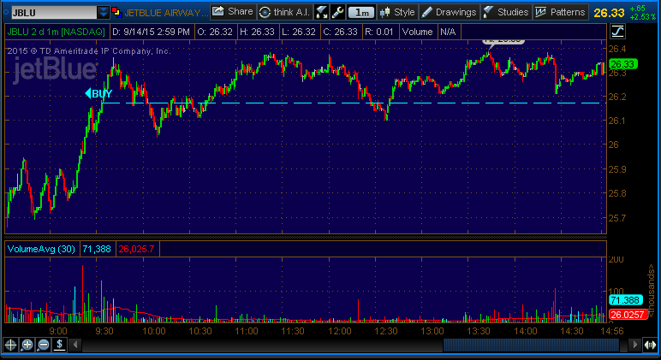The height and width of the screenshot is (360, 661).
Task: Open the 1m timeframe selector
Action: [x=363, y=12]
